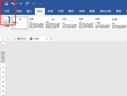Viewport: 127px width, 96px height.
Task: Switch to the 开始 ribbon tab
Action: [x=19, y=11]
